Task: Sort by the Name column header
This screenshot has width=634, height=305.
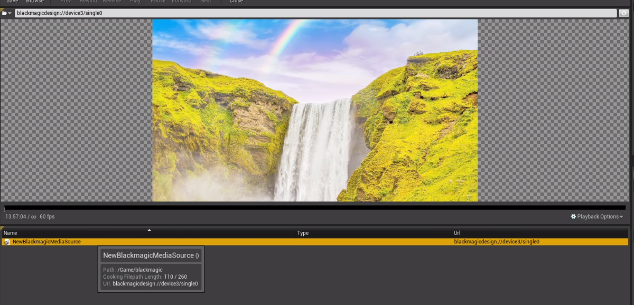Action: point(148,233)
